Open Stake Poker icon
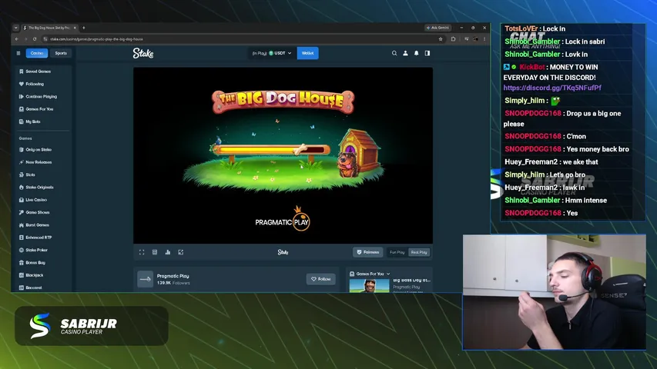The width and height of the screenshot is (657, 369). (x=22, y=250)
